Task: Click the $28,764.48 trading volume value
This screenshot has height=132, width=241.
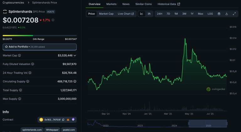Action: tap(69, 73)
